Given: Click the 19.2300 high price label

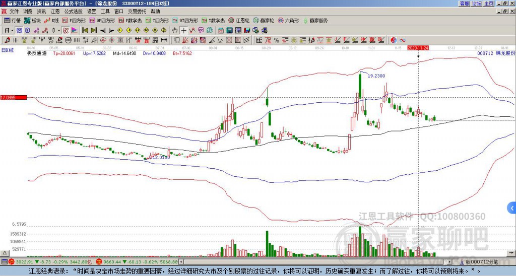Looking at the screenshot, I should tap(376, 76).
